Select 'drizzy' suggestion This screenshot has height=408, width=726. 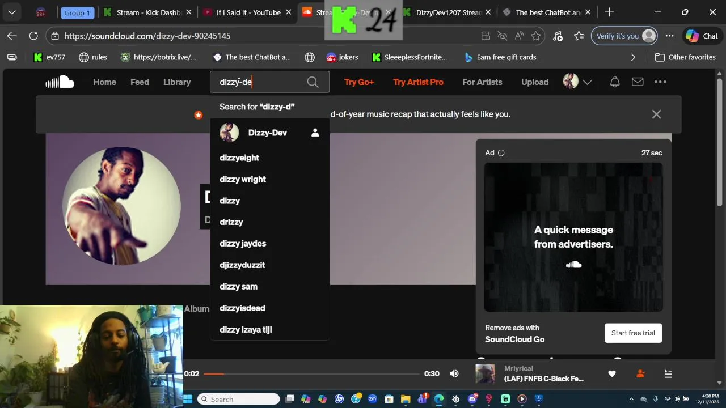270,222
